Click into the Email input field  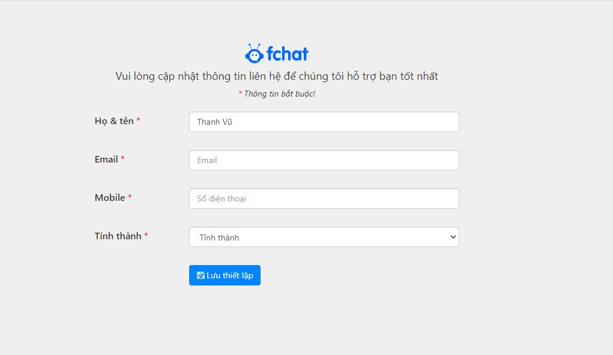coord(324,160)
